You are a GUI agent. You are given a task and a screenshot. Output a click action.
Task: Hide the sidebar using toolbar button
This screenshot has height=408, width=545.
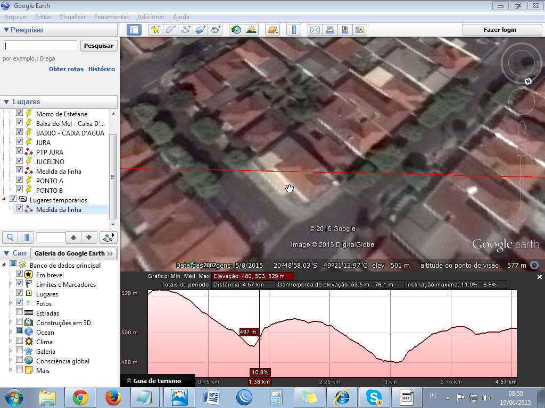(134, 30)
